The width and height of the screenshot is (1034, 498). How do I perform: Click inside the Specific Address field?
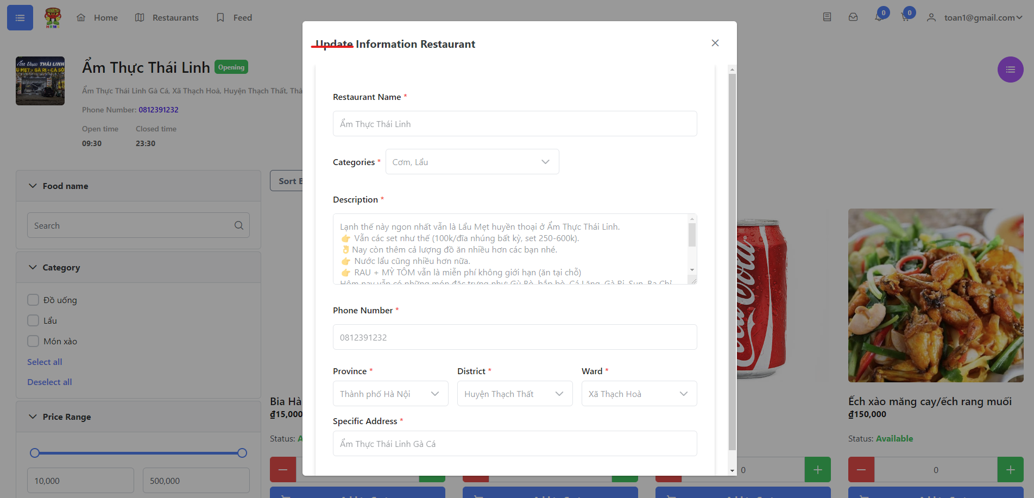click(x=514, y=443)
